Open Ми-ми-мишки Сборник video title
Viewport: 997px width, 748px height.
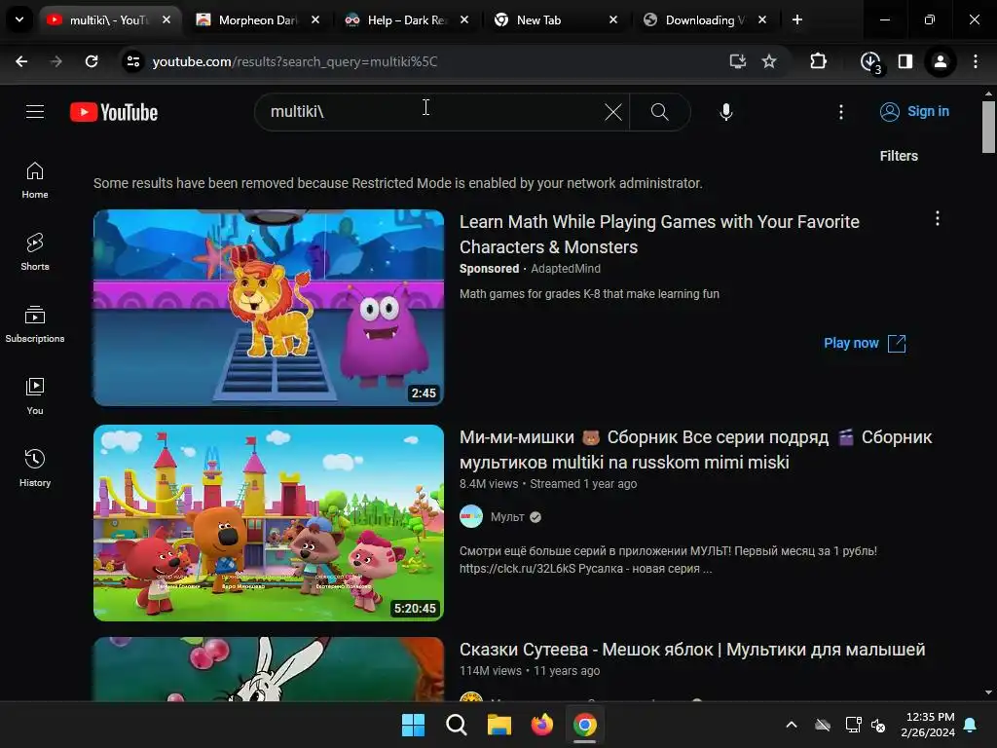pyautogui.click(x=695, y=450)
